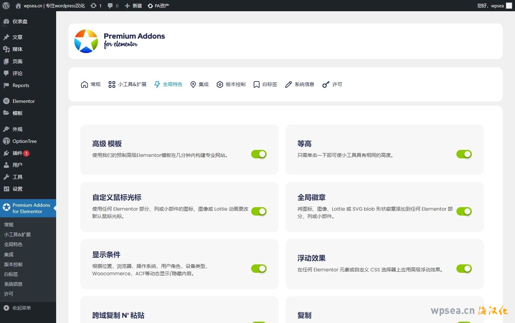The image size is (515, 323).
Task: Open the updates icon in admin bar
Action: (x=94, y=6)
